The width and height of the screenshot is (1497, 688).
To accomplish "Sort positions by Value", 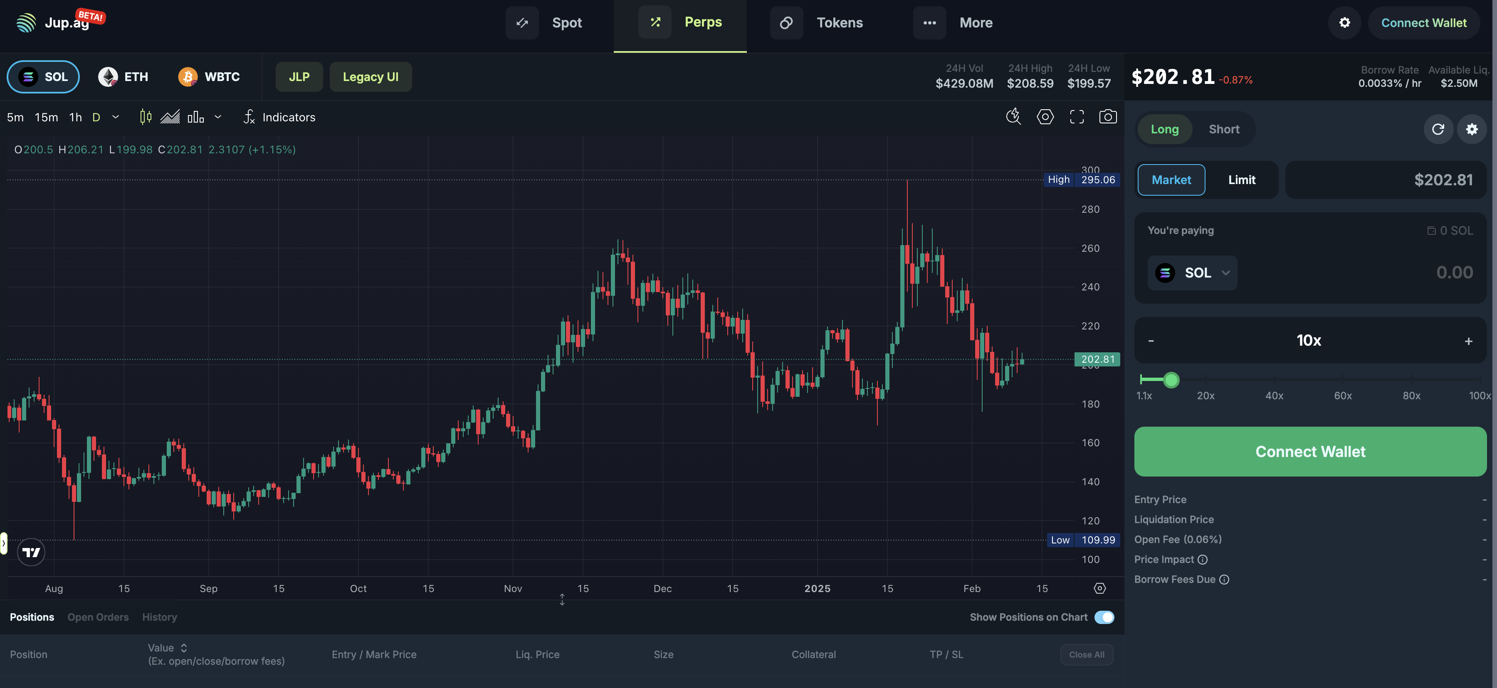I will [x=184, y=647].
